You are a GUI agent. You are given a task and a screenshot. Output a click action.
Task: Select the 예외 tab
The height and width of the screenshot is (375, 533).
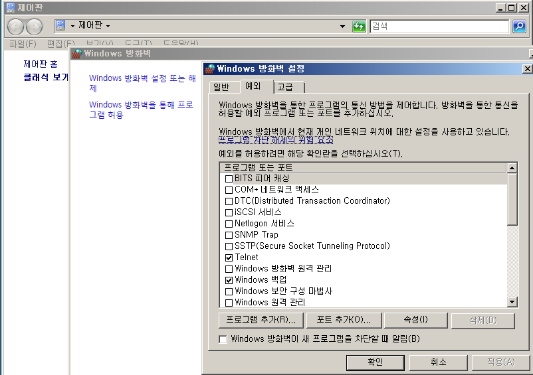click(257, 86)
